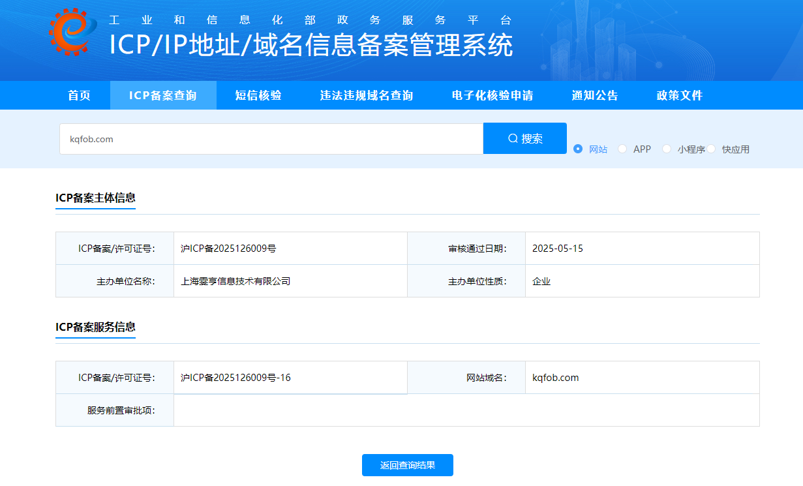Select the value 沪ICP备2025126009号

228,249
